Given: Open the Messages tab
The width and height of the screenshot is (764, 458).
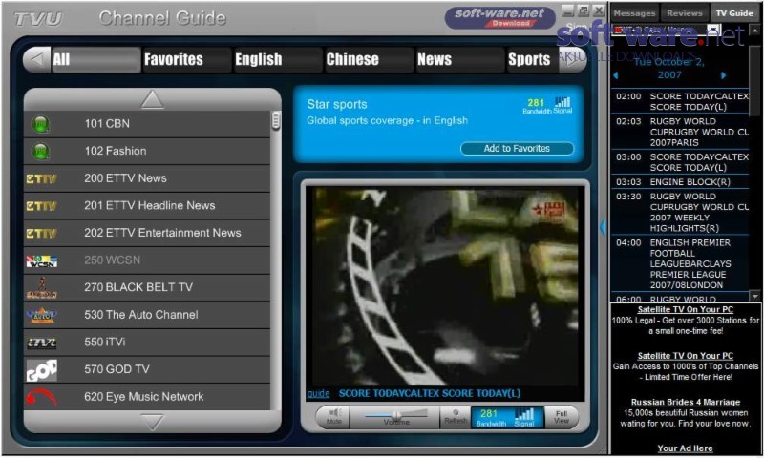Looking at the screenshot, I should 634,13.
